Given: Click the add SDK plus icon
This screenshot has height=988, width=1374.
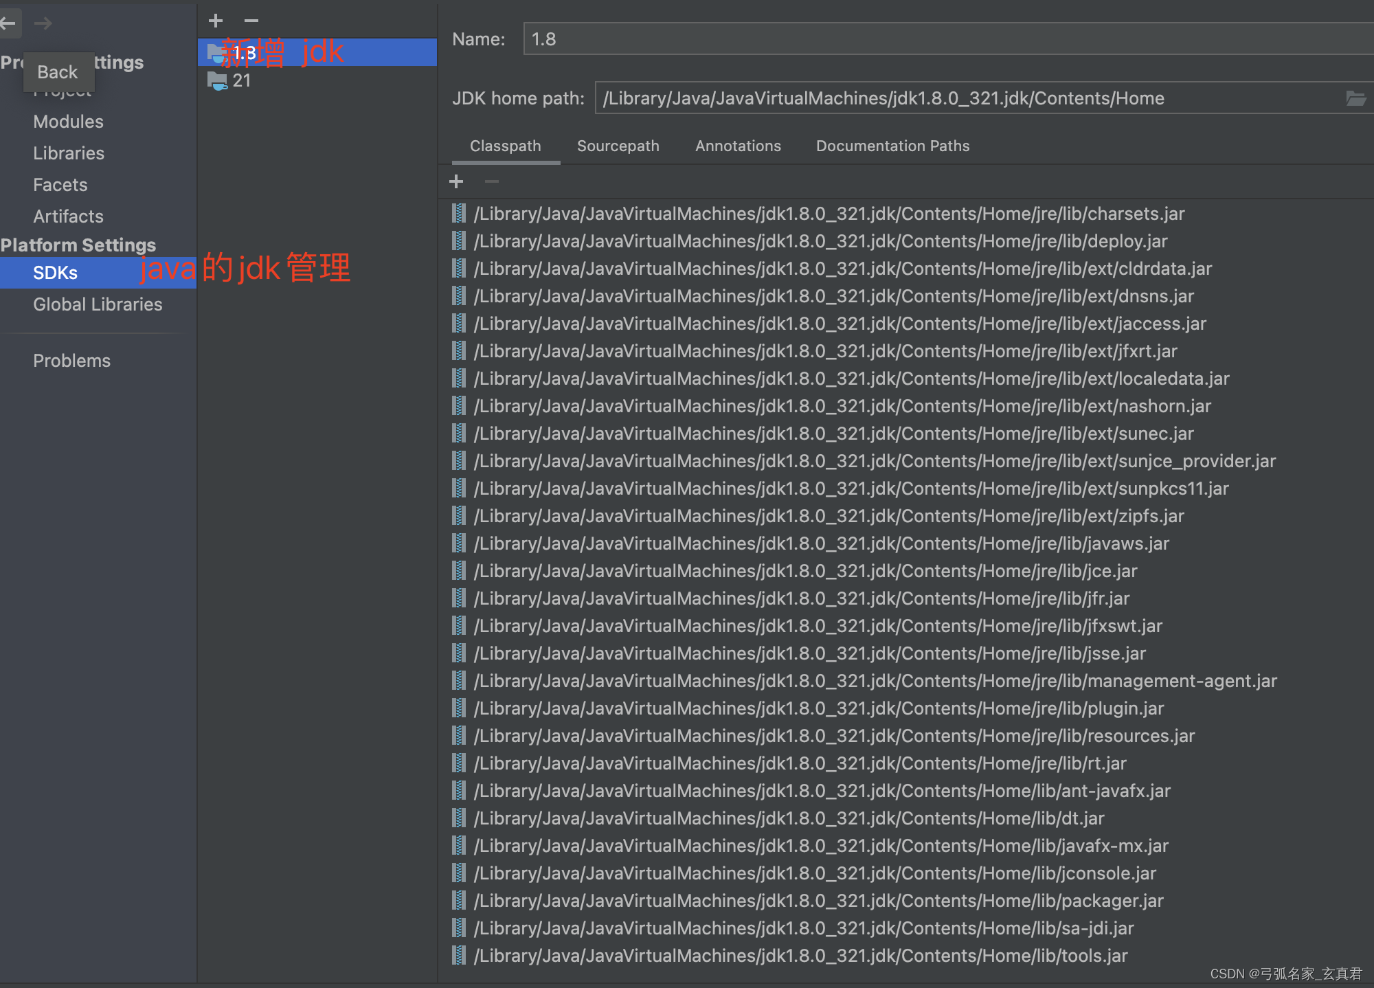Looking at the screenshot, I should 216,21.
